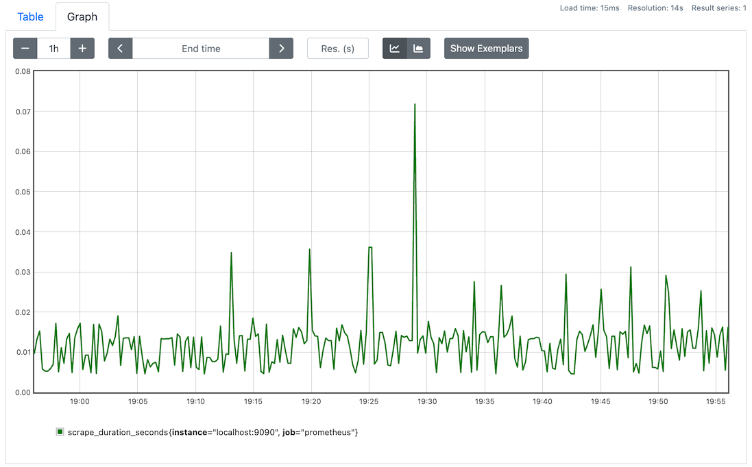Image resolution: width=752 pixels, height=467 pixels.
Task: Toggle the stacked area chart mode
Action: pyautogui.click(x=418, y=49)
